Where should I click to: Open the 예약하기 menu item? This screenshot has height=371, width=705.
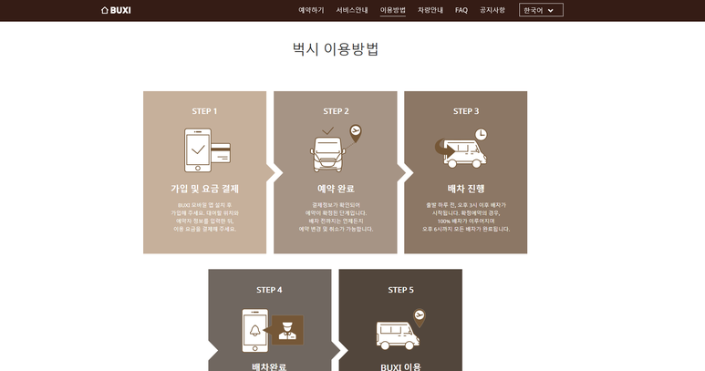(x=311, y=10)
